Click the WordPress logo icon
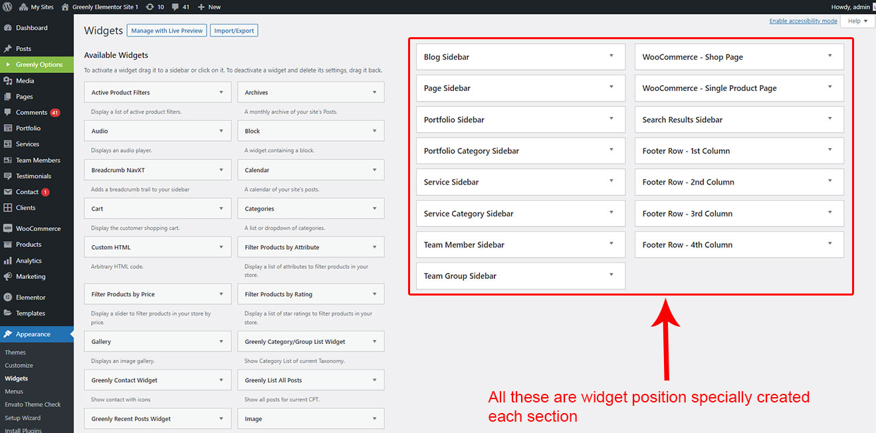This screenshot has height=433, width=876. coord(7,7)
